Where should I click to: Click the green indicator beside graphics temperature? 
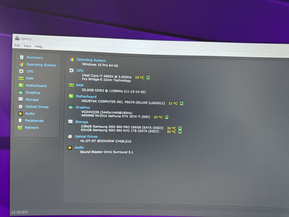[x=166, y=117]
